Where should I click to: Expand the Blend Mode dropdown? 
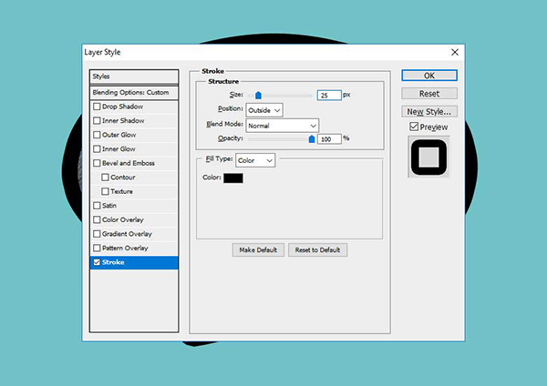click(x=282, y=125)
